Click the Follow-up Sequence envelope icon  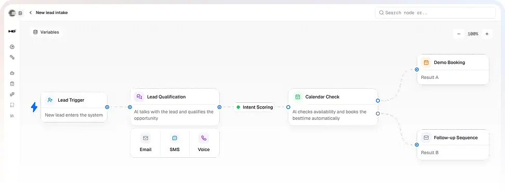click(426, 138)
